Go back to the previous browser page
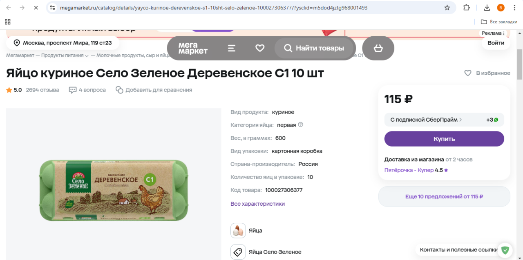Viewport: 523px width, 260px height. (x=9, y=8)
